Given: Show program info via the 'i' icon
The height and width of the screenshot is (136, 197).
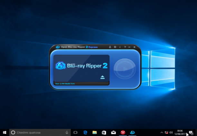Looking at the screenshot, I should click(120, 47).
